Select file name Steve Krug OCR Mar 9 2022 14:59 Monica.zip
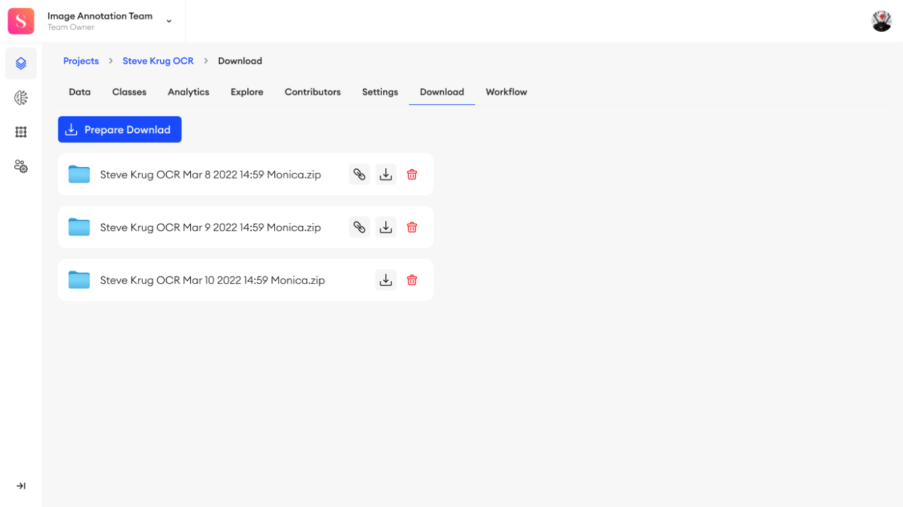The width and height of the screenshot is (903, 507). coord(211,227)
